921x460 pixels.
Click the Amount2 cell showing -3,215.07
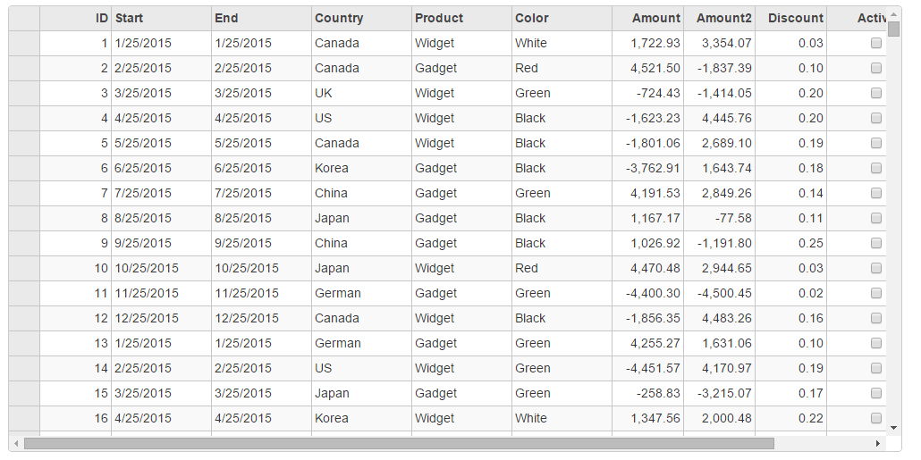[x=719, y=393]
